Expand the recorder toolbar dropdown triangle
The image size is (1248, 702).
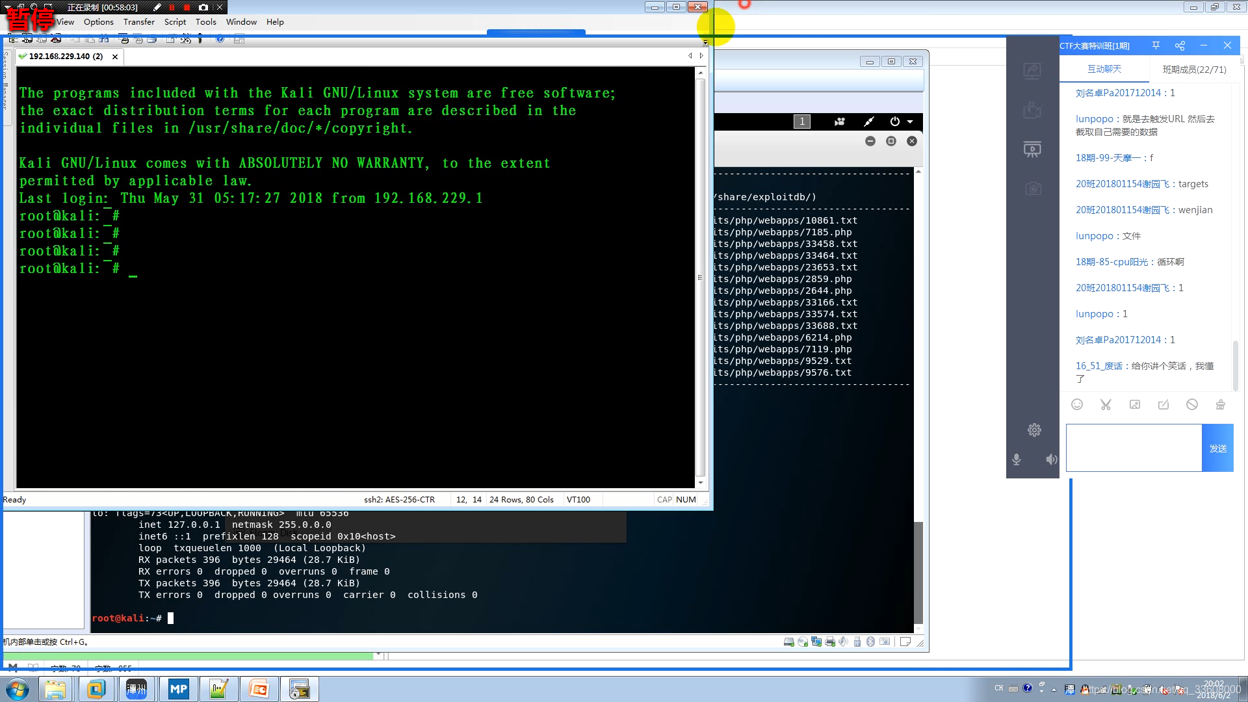8,7
